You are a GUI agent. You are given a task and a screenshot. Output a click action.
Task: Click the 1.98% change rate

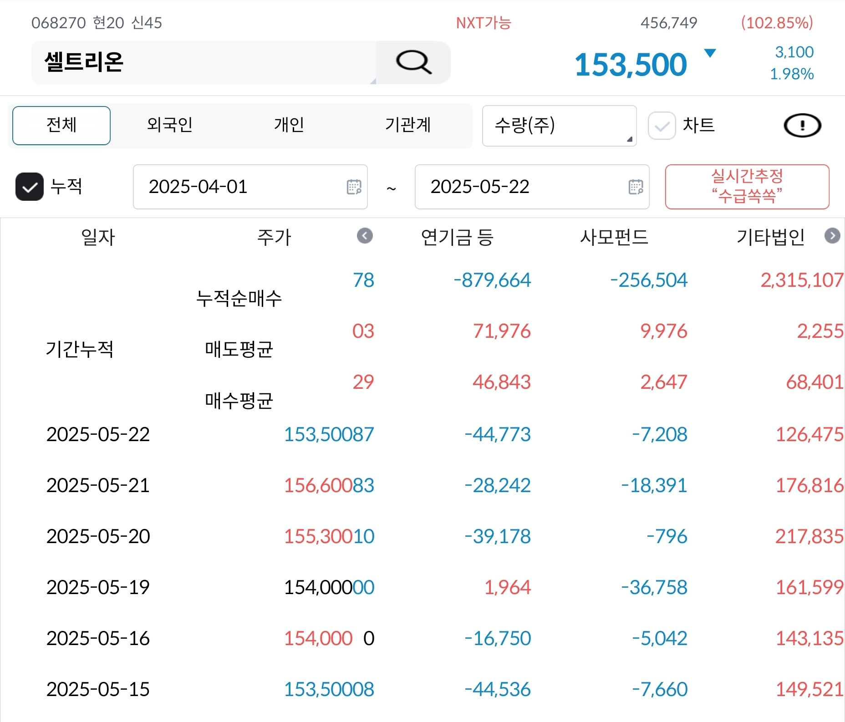pyautogui.click(x=792, y=74)
